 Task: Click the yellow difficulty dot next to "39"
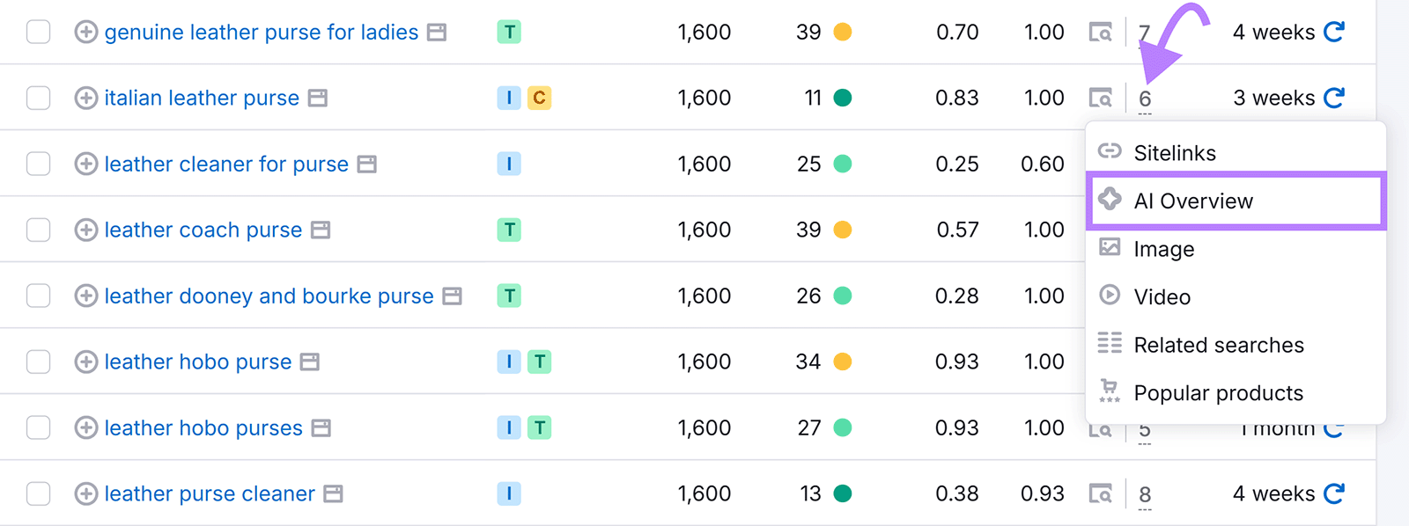tap(843, 32)
